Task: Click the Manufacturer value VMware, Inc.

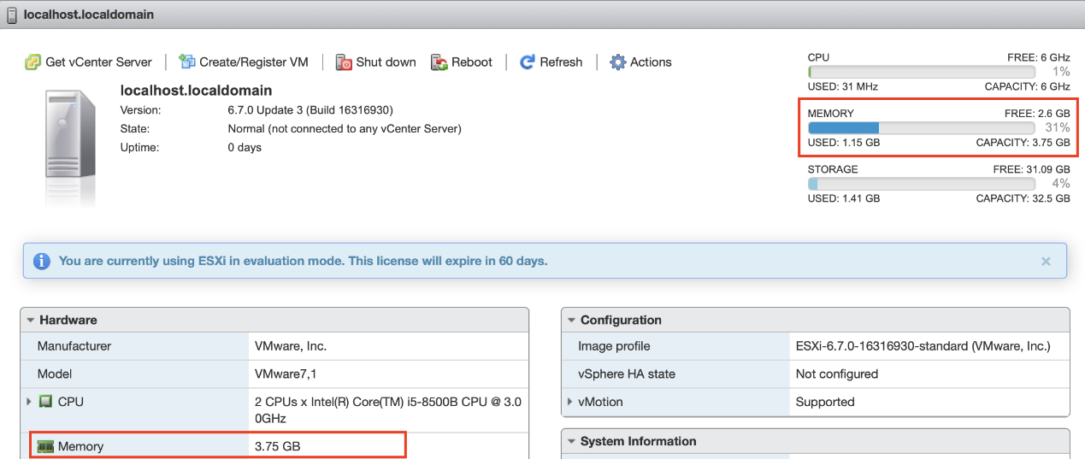Action: coord(291,346)
